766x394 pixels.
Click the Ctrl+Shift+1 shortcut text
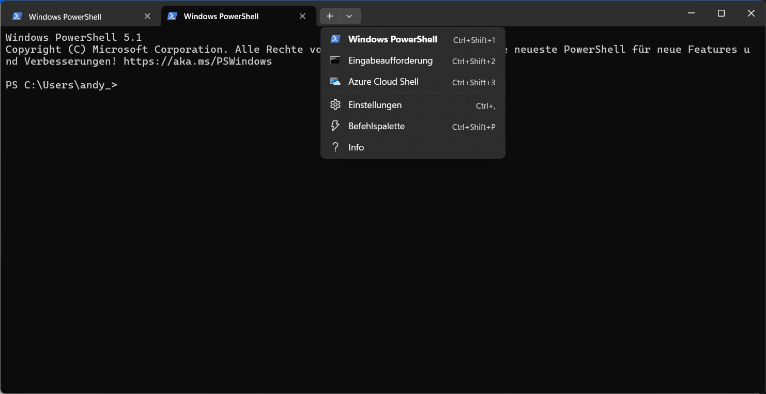click(x=474, y=40)
